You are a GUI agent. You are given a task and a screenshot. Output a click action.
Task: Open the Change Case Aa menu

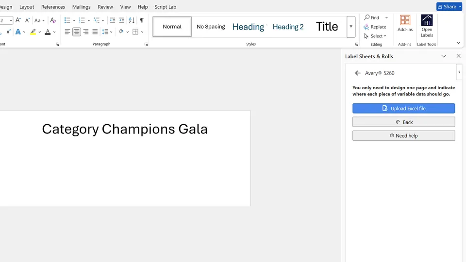click(x=39, y=20)
